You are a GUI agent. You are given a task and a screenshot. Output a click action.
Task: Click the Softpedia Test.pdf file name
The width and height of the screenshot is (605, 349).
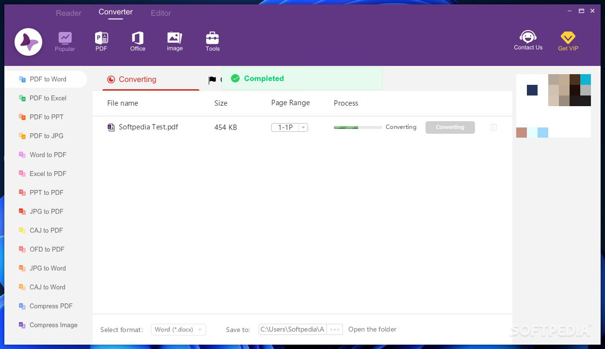pos(148,127)
